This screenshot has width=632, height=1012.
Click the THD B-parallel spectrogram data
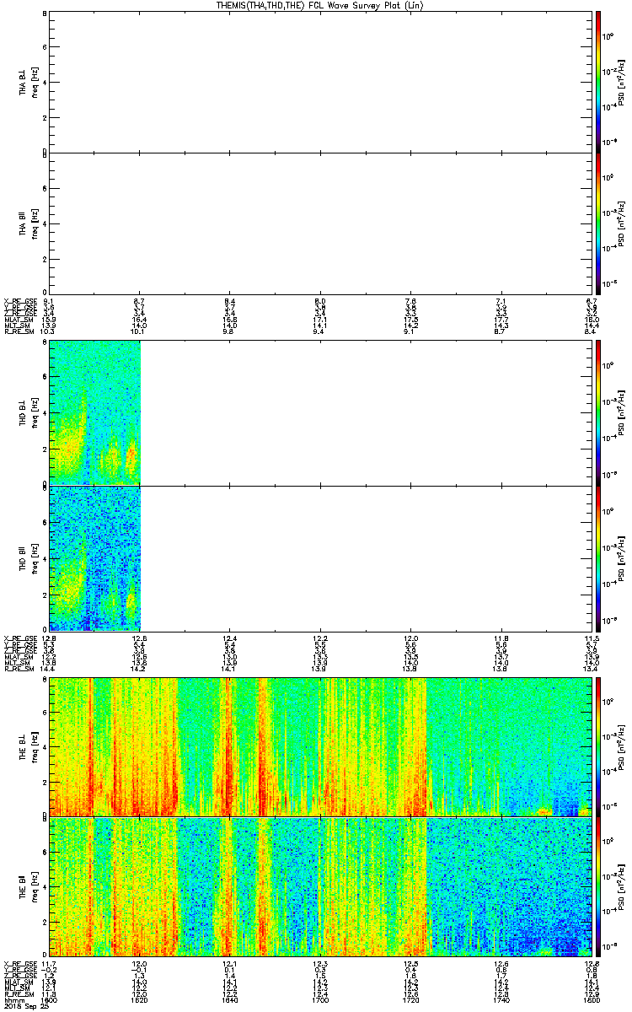tap(95, 558)
